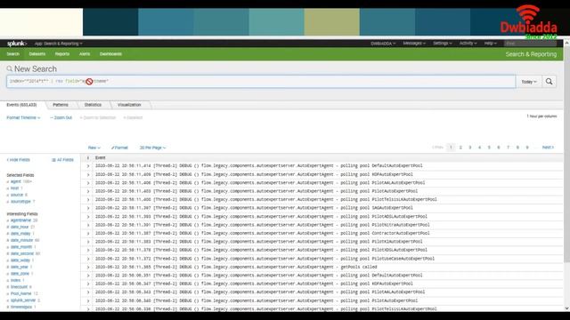Switch to the Visualization tab
The image size is (570, 320).
pyautogui.click(x=129, y=105)
